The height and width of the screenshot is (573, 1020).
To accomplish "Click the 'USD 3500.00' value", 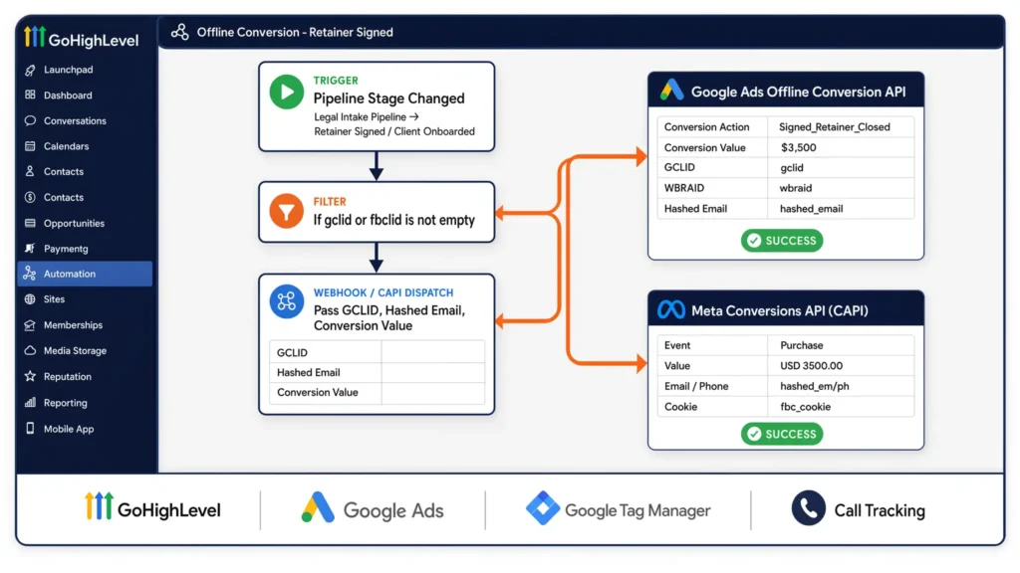I will [x=811, y=366].
